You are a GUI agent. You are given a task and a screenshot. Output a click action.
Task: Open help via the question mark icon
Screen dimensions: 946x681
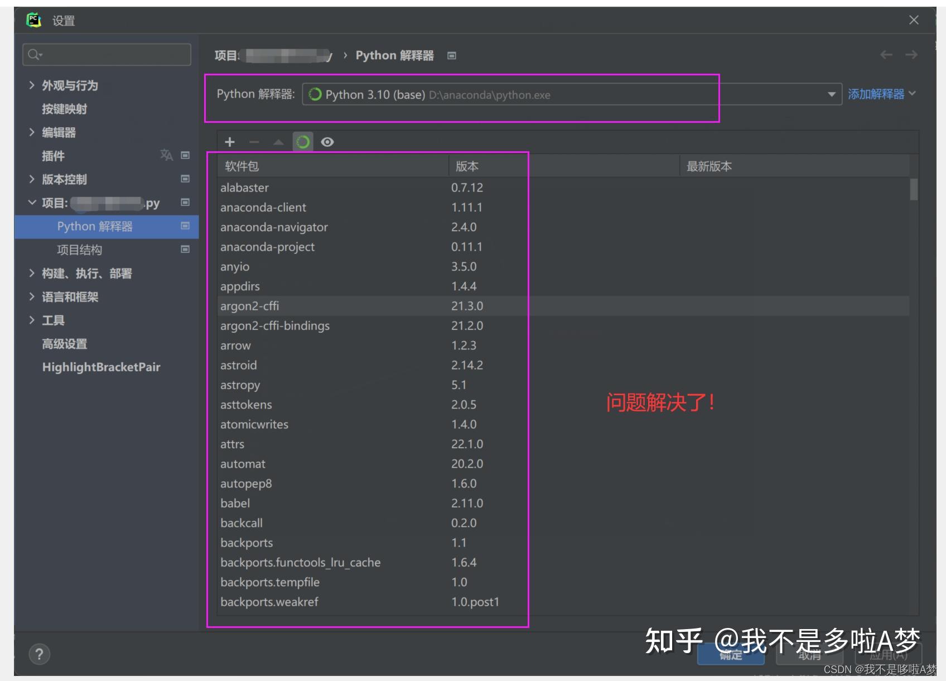coord(39,654)
